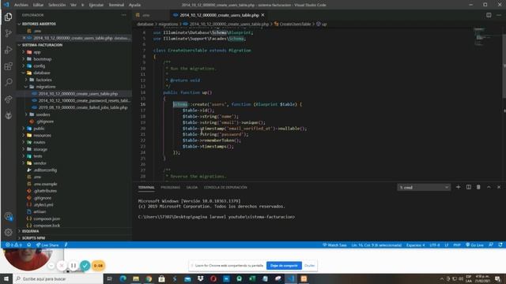The height and width of the screenshot is (284, 506).
Task: Open the Editar menu
Action: (38, 5)
